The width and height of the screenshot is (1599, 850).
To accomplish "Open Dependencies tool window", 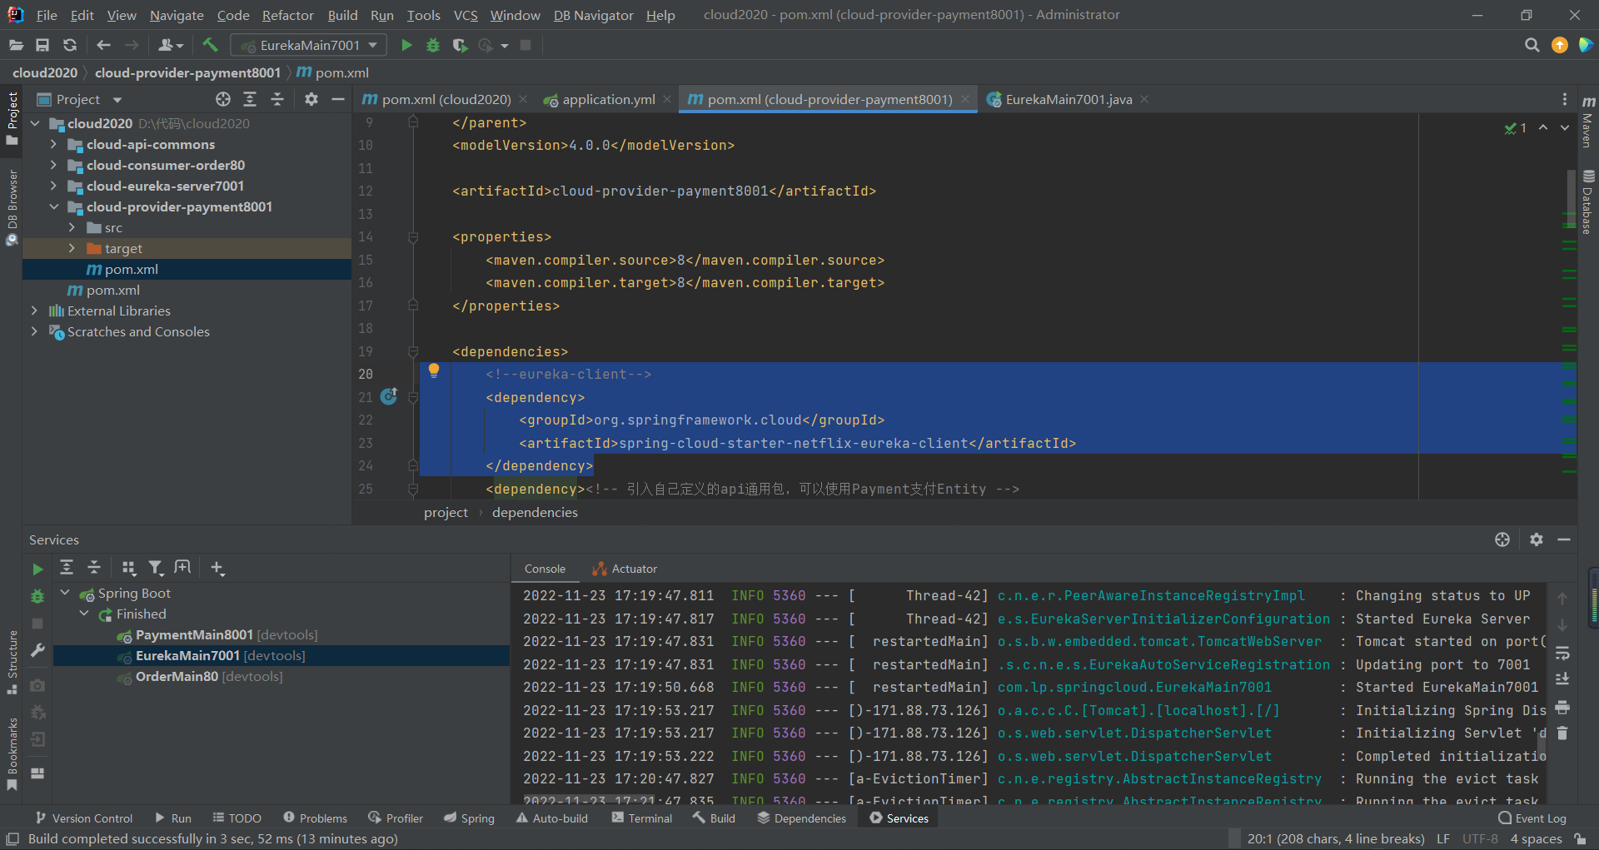I will (x=801, y=818).
